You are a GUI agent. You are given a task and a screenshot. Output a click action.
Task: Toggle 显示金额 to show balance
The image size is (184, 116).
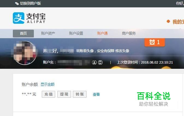[48, 84]
